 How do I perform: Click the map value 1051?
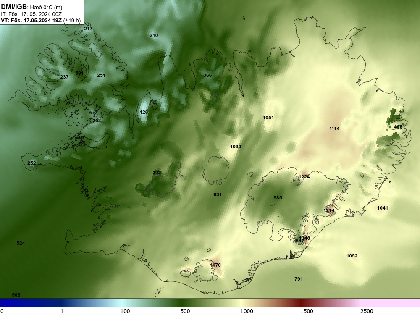point(268,118)
